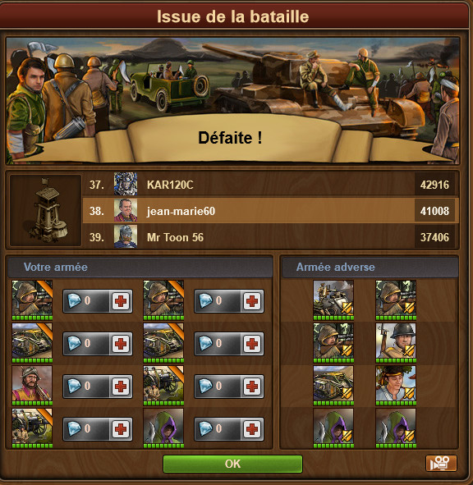Open battle replay camera icon
Viewport: 473px width, 485px height.
(441, 463)
